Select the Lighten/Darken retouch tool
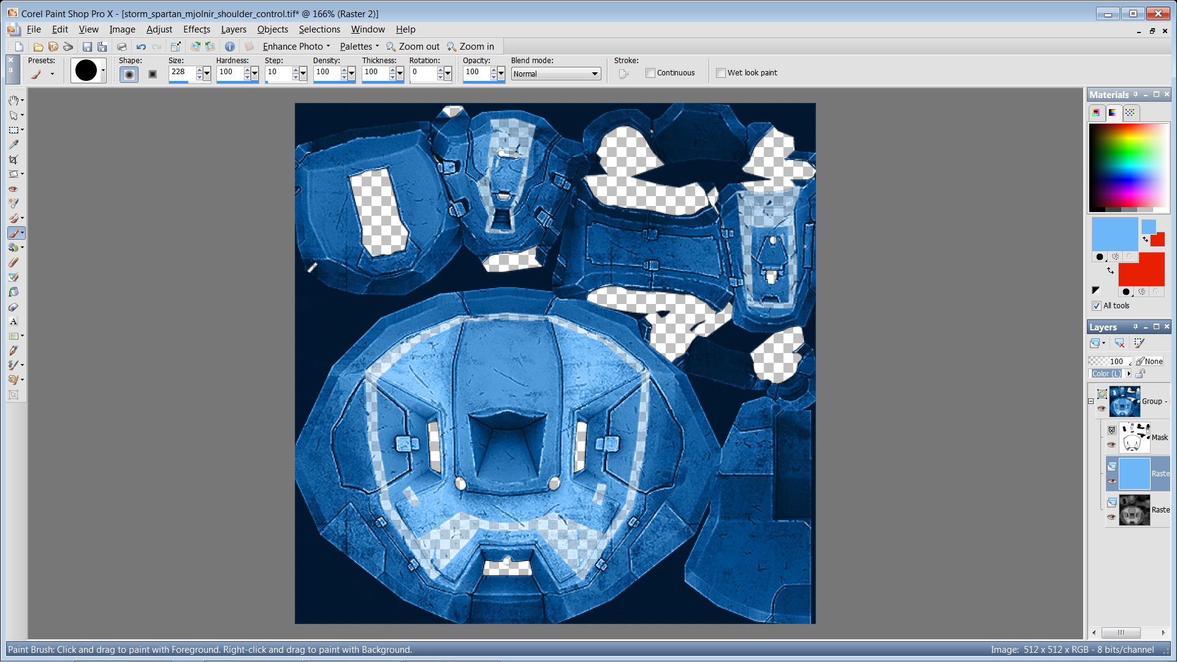 point(13,248)
